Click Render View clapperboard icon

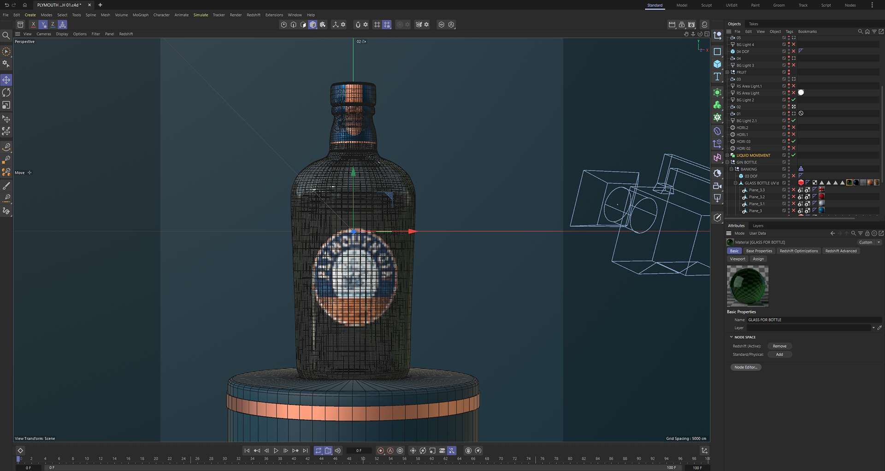point(672,24)
